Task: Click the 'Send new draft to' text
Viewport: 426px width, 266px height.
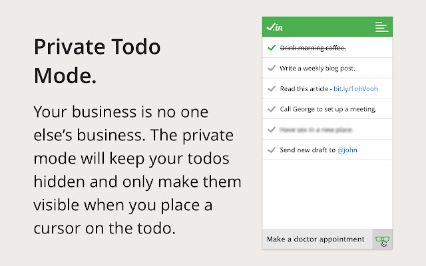Action: pos(307,150)
